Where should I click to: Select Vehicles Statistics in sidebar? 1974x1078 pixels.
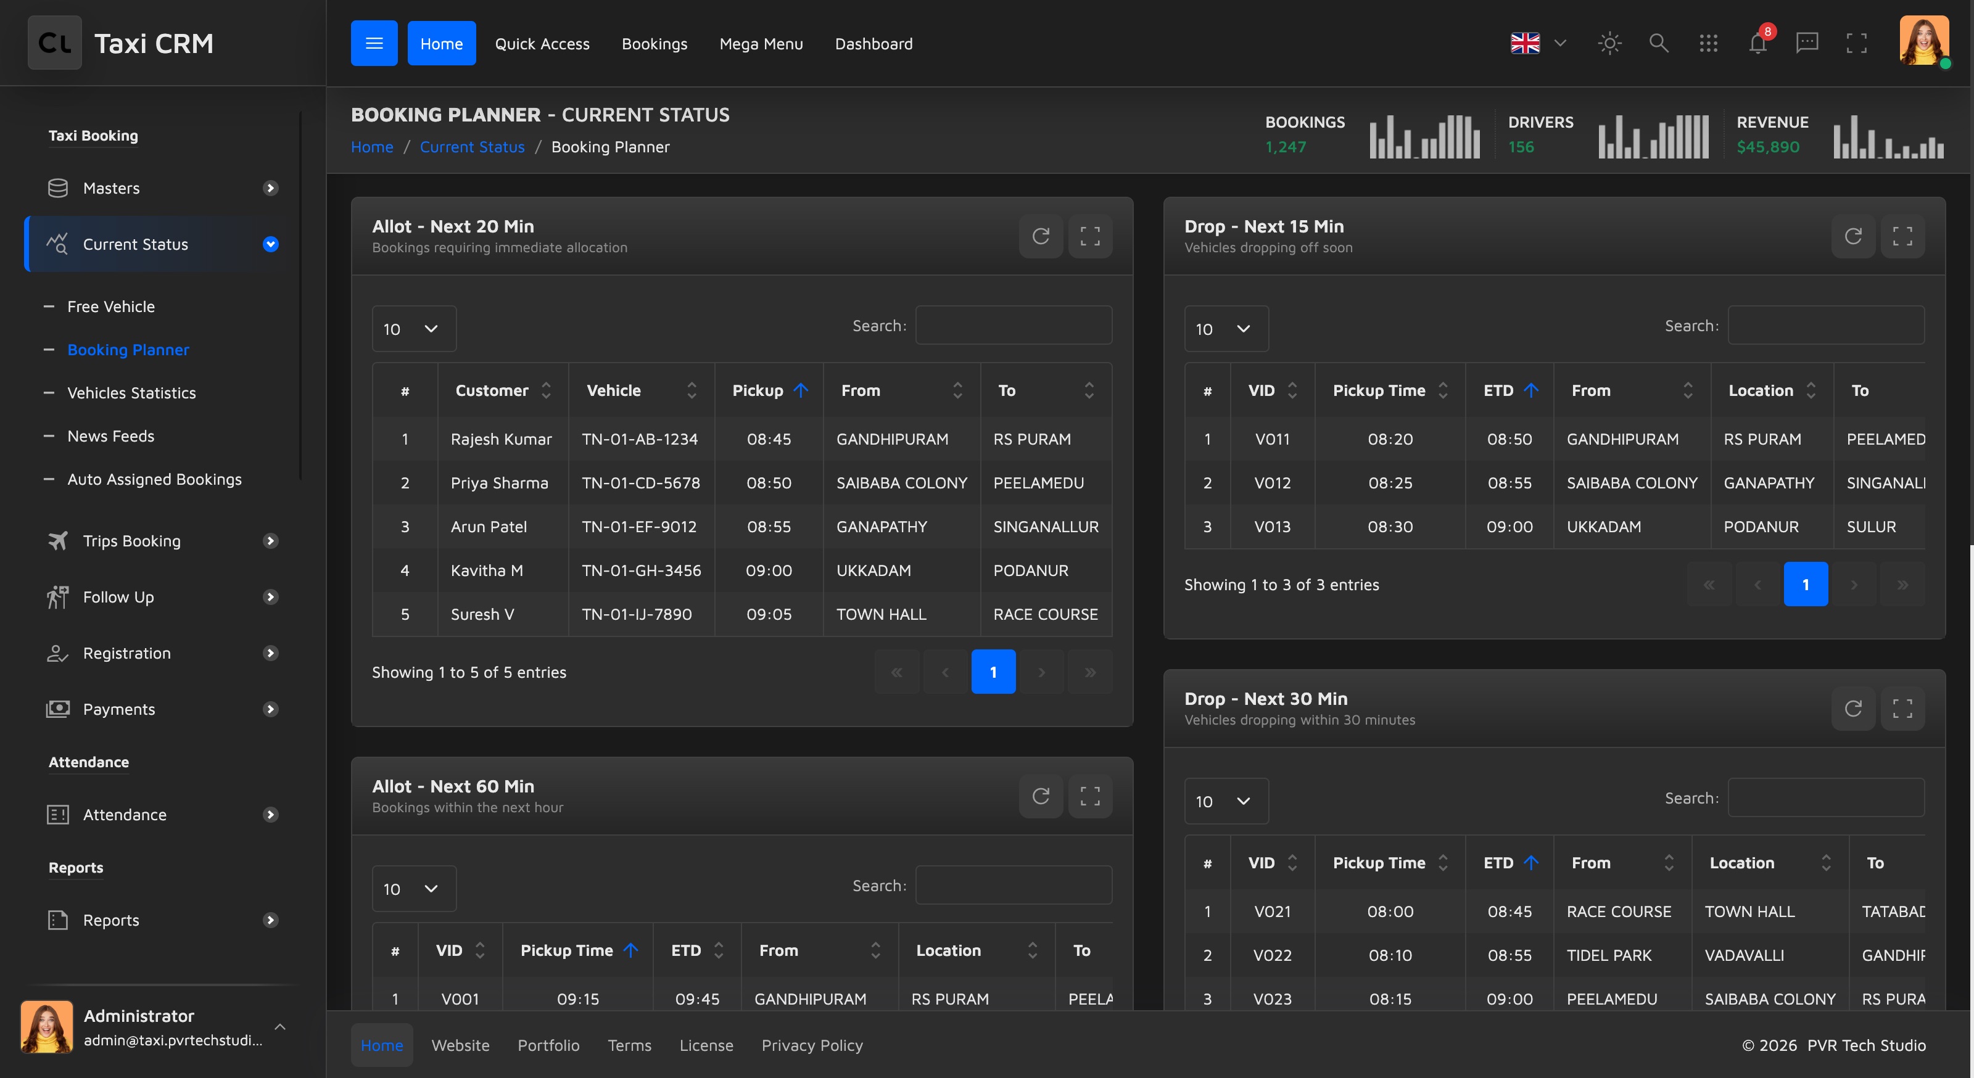pos(131,393)
